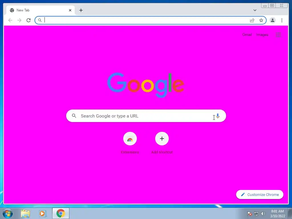This screenshot has width=292, height=219.
Task: Launch Windows Media Player from the taskbar
Action: tap(43, 213)
